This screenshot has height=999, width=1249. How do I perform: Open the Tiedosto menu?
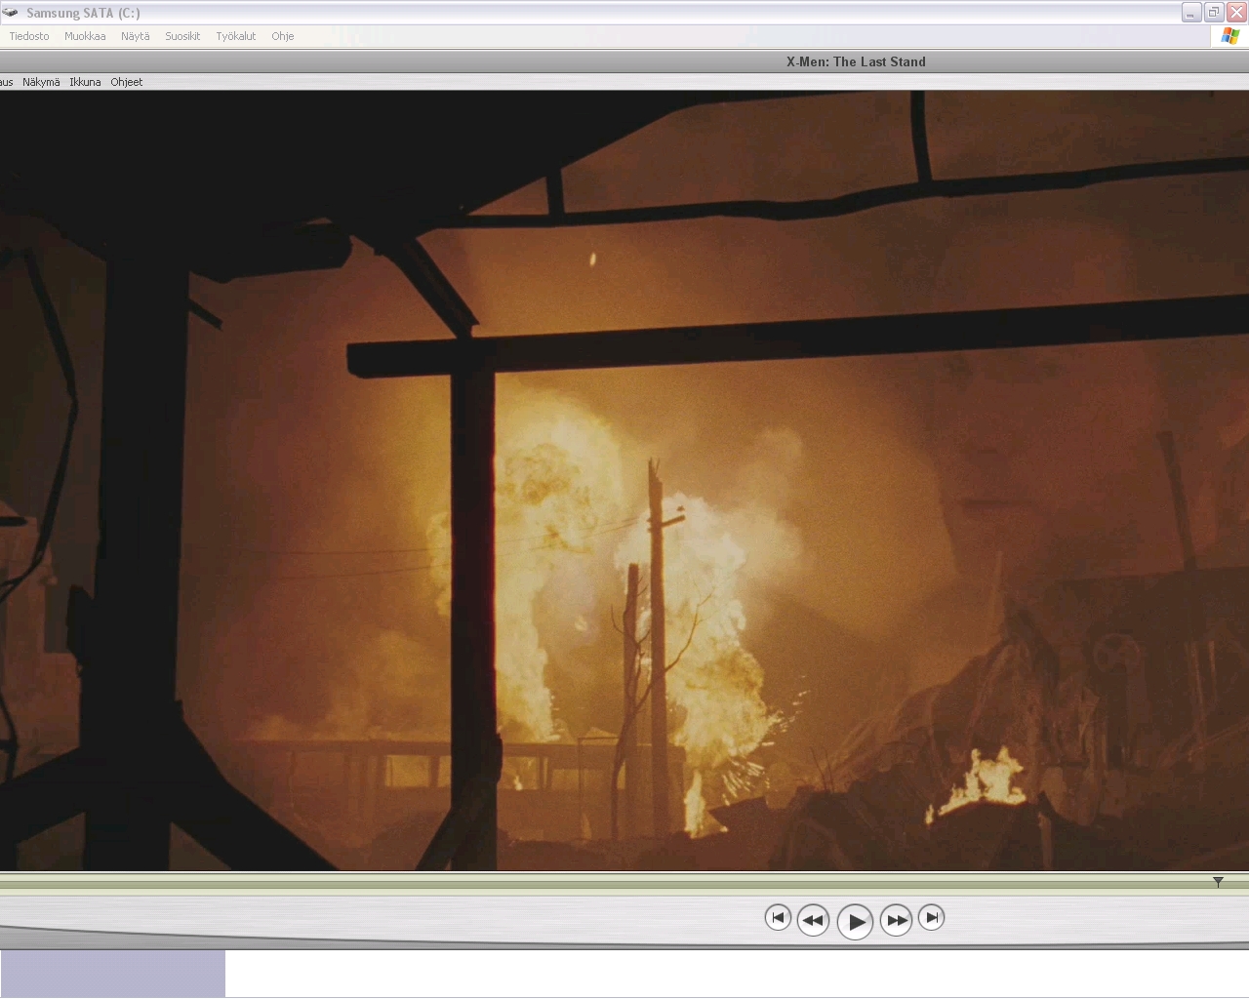pos(29,36)
